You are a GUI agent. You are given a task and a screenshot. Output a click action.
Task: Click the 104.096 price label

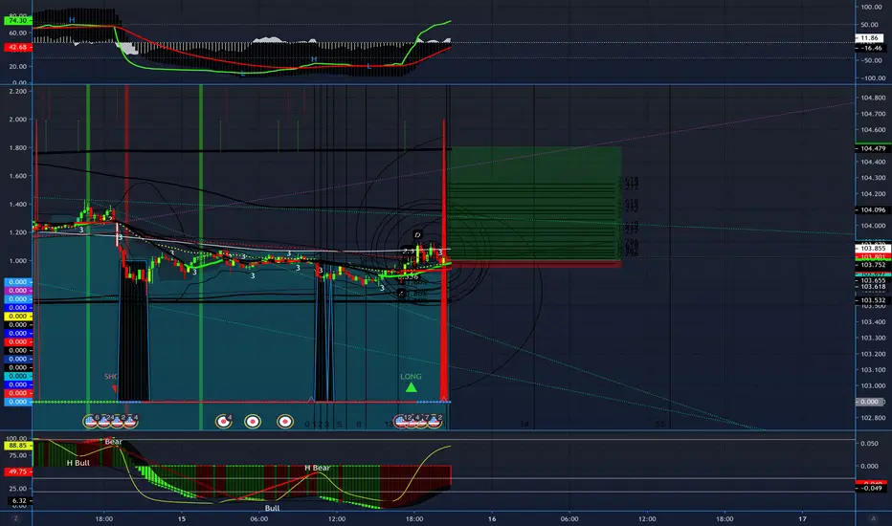point(873,209)
